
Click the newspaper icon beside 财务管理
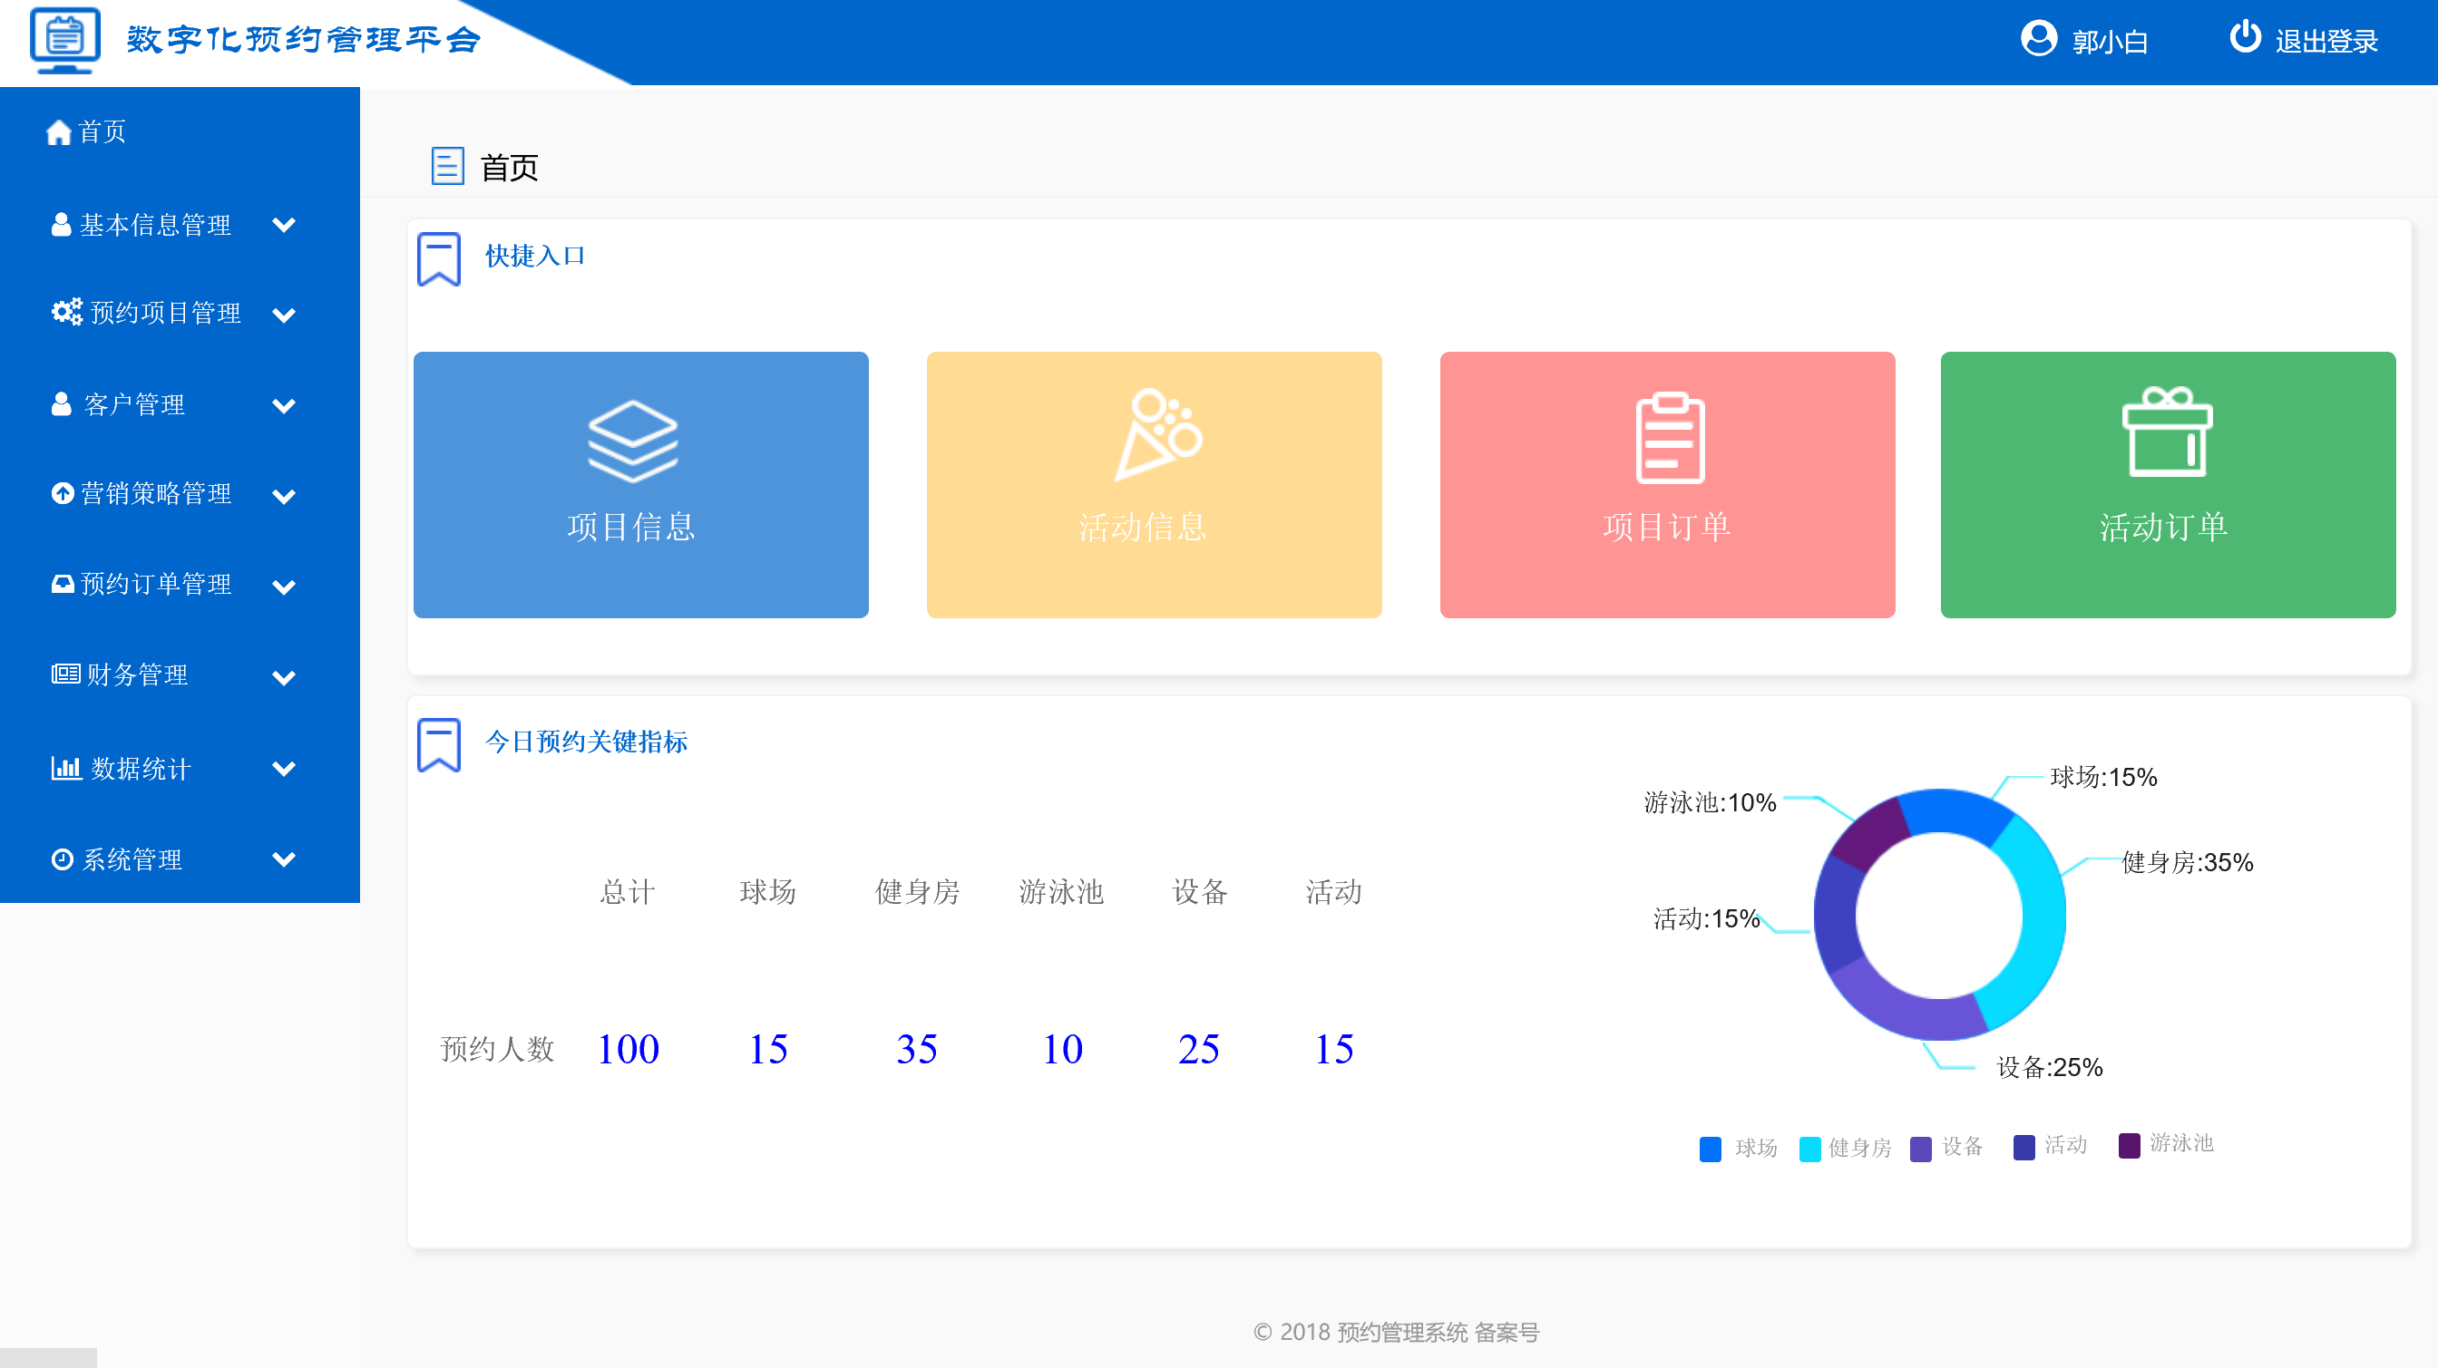pos(65,674)
